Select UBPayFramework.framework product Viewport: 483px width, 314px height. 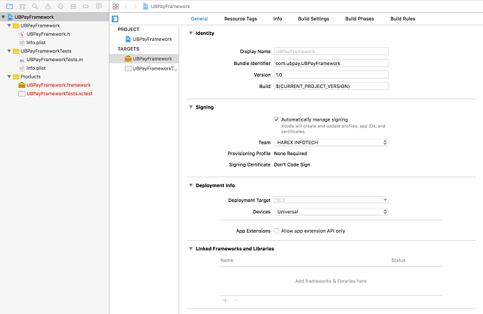pos(58,85)
